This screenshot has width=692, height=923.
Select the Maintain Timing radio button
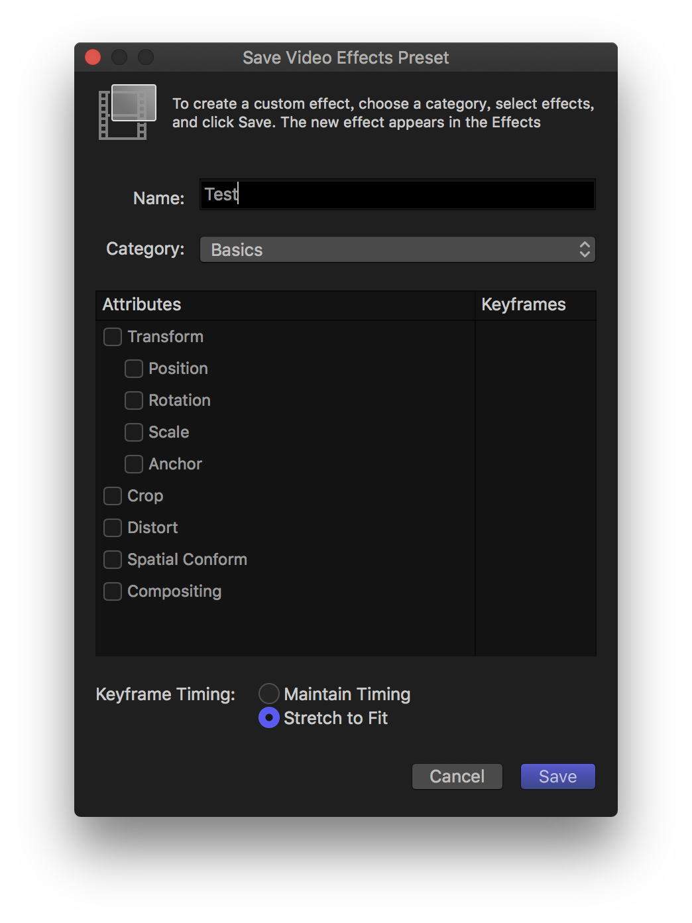(268, 694)
